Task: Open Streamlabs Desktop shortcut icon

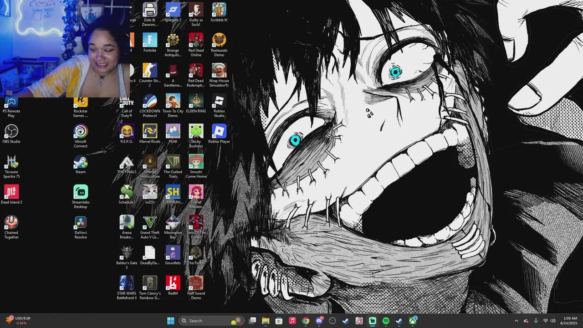Action: coord(81,197)
